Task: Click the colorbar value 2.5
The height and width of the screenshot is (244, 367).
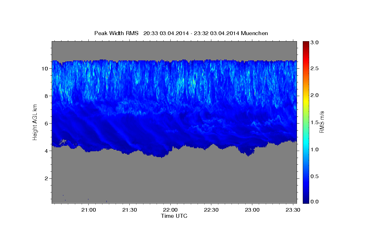Action: (x=315, y=68)
